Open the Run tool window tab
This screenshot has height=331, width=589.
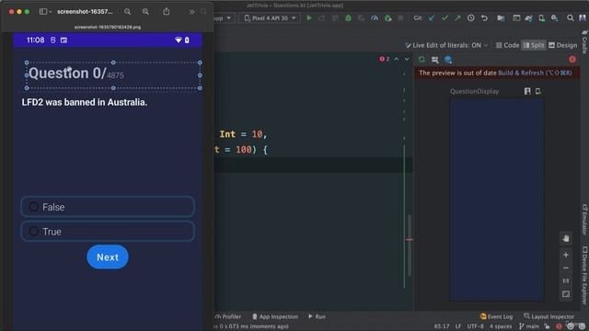pyautogui.click(x=317, y=316)
